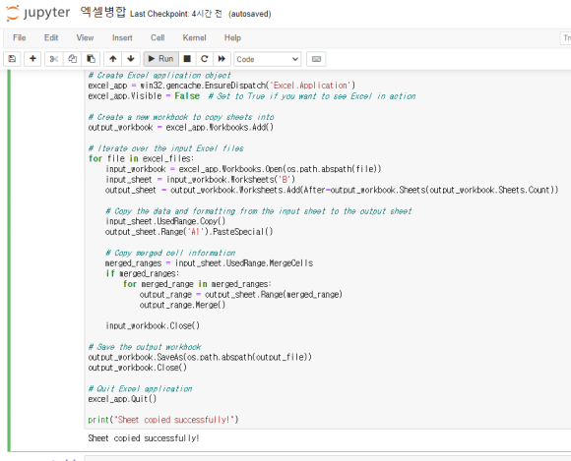Click the Trusted notebook indicator at the right edge
This screenshot has width=571, height=461.
coord(565,37)
